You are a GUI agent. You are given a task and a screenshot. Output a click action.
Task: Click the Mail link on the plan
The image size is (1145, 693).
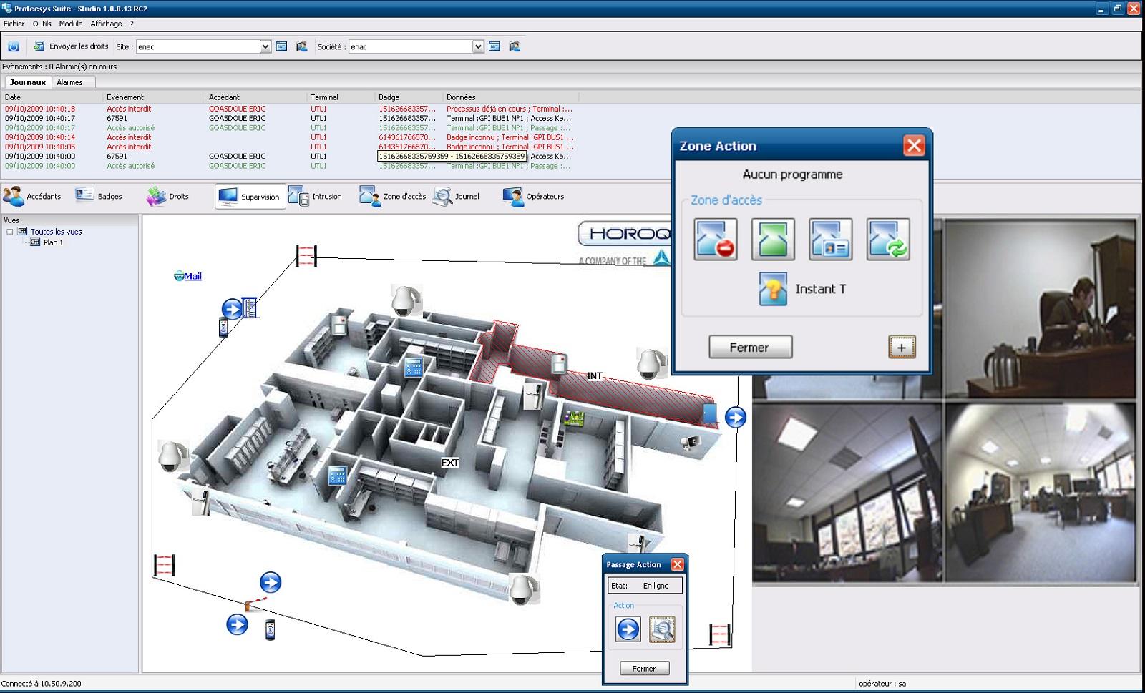click(193, 276)
